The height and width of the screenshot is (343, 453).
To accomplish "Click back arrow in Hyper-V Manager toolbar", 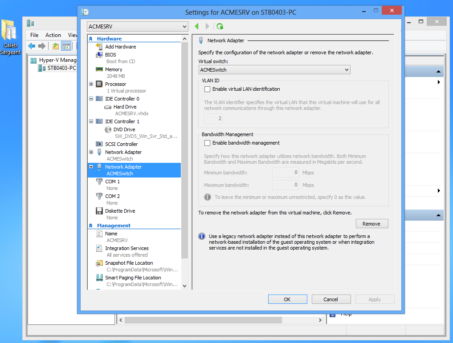I will (x=32, y=46).
